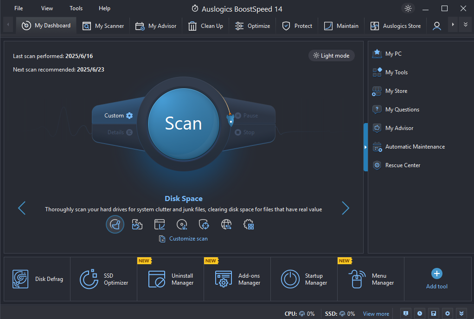Click Add tool plus button
The image size is (474, 319).
[x=437, y=273]
